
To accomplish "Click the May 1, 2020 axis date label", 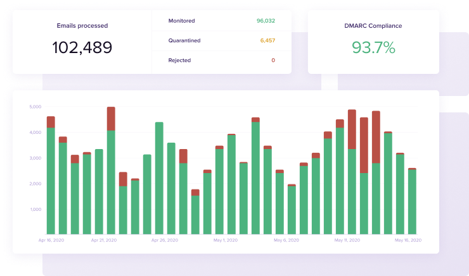I will tap(226, 241).
